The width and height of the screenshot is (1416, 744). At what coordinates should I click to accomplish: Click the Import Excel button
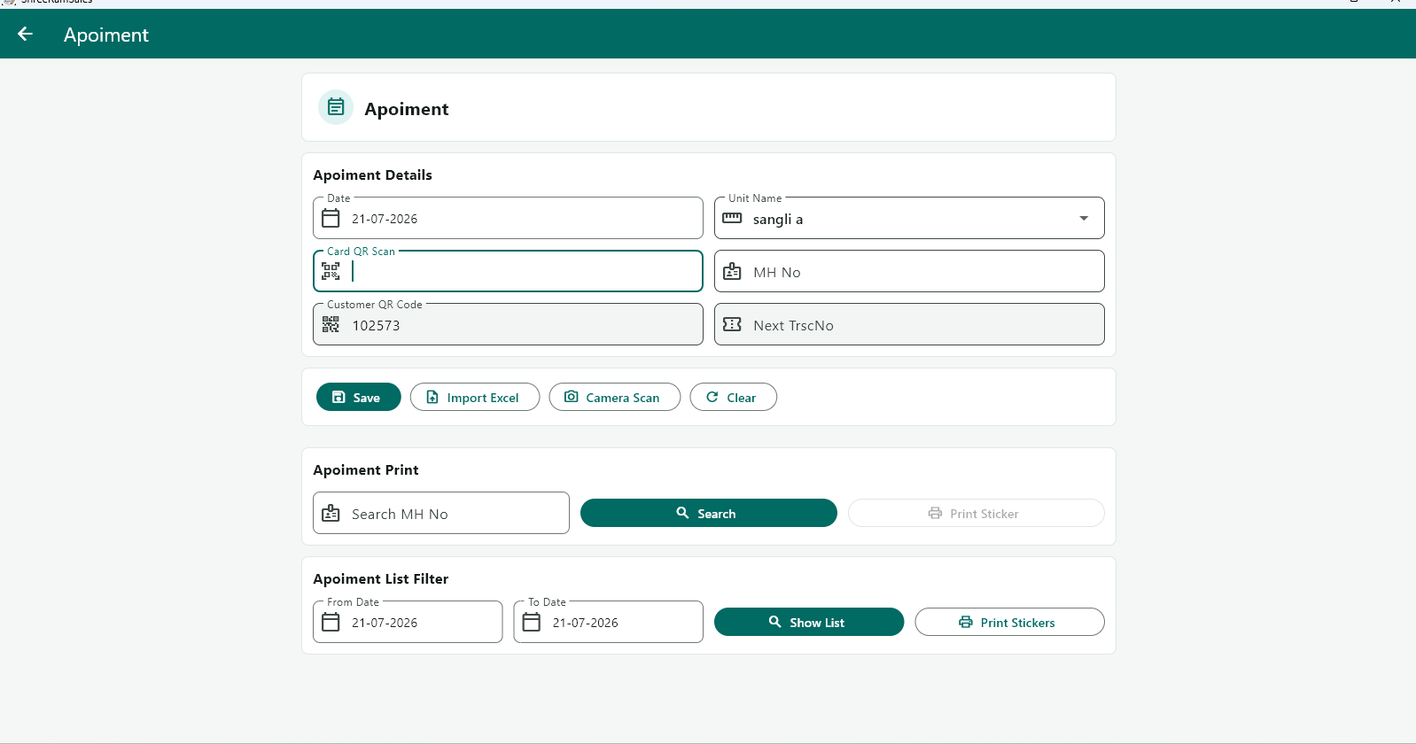(x=474, y=397)
